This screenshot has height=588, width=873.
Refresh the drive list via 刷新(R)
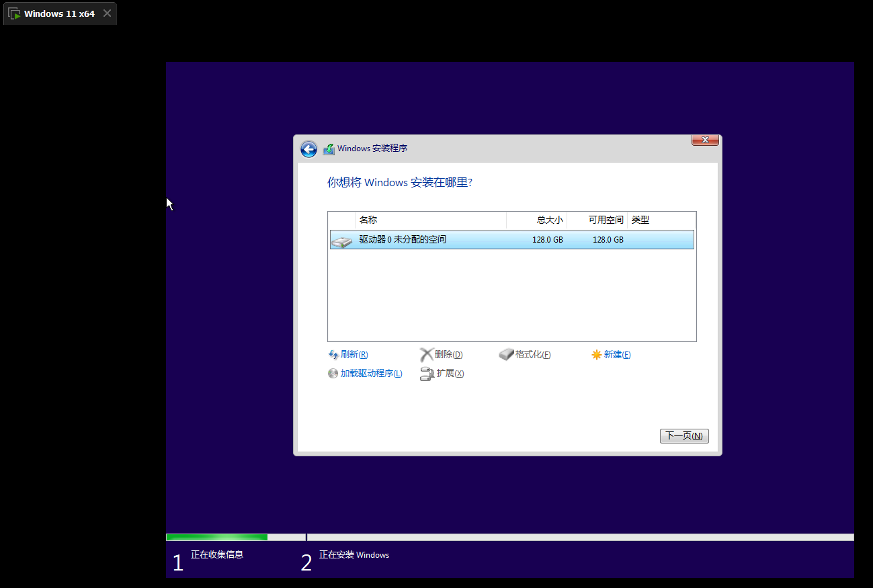tap(354, 355)
